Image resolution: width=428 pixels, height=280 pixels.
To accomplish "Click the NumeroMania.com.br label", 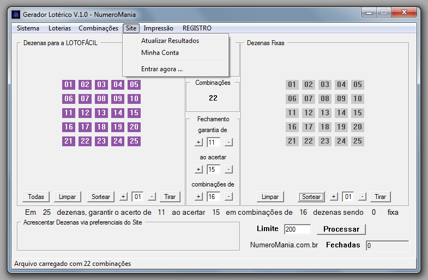I will pos(284,245).
